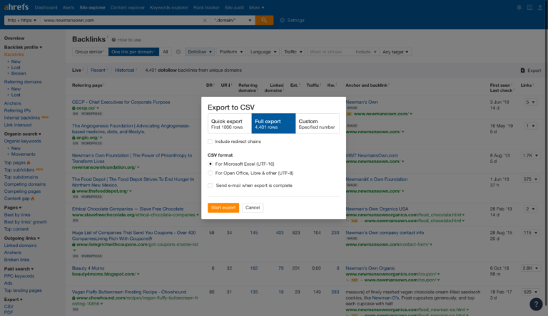Image resolution: width=548 pixels, height=316 pixels.
Task: Select the Custom export tab
Action: click(317, 123)
